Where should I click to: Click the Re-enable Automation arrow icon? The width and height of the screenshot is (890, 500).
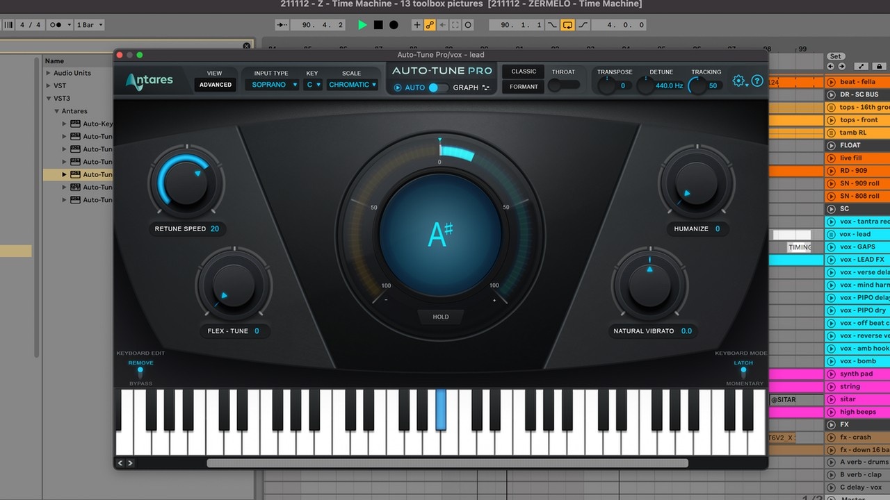click(443, 25)
